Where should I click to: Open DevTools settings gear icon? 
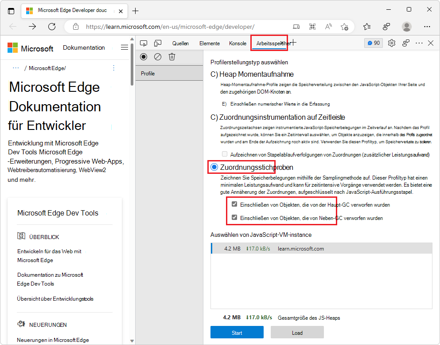(391, 43)
